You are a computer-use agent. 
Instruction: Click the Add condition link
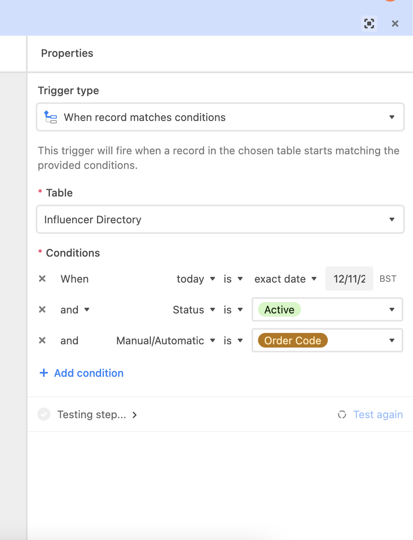coord(89,373)
